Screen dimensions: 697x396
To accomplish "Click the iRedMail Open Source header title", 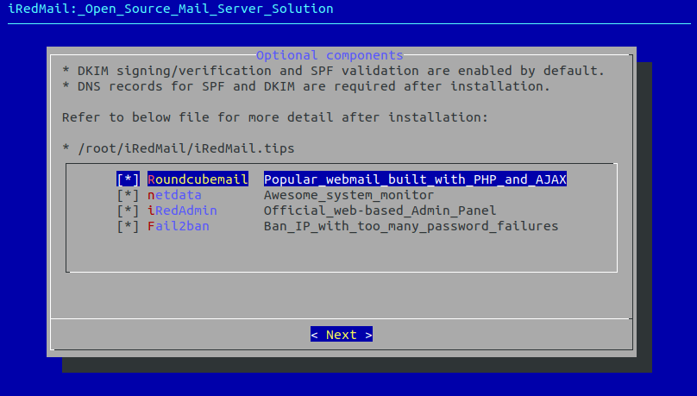I will [x=170, y=9].
